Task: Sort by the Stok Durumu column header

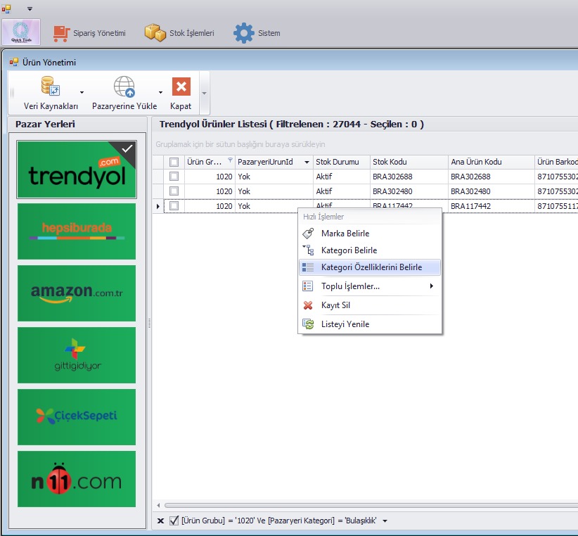Action: tap(342, 162)
